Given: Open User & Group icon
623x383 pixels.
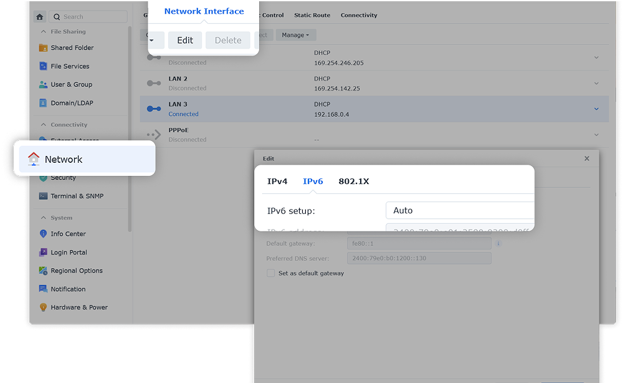Looking at the screenshot, I should pyautogui.click(x=43, y=85).
